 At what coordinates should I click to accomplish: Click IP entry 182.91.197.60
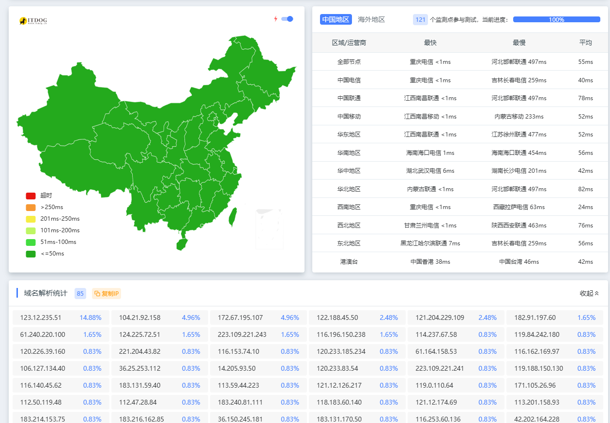tap(535, 317)
